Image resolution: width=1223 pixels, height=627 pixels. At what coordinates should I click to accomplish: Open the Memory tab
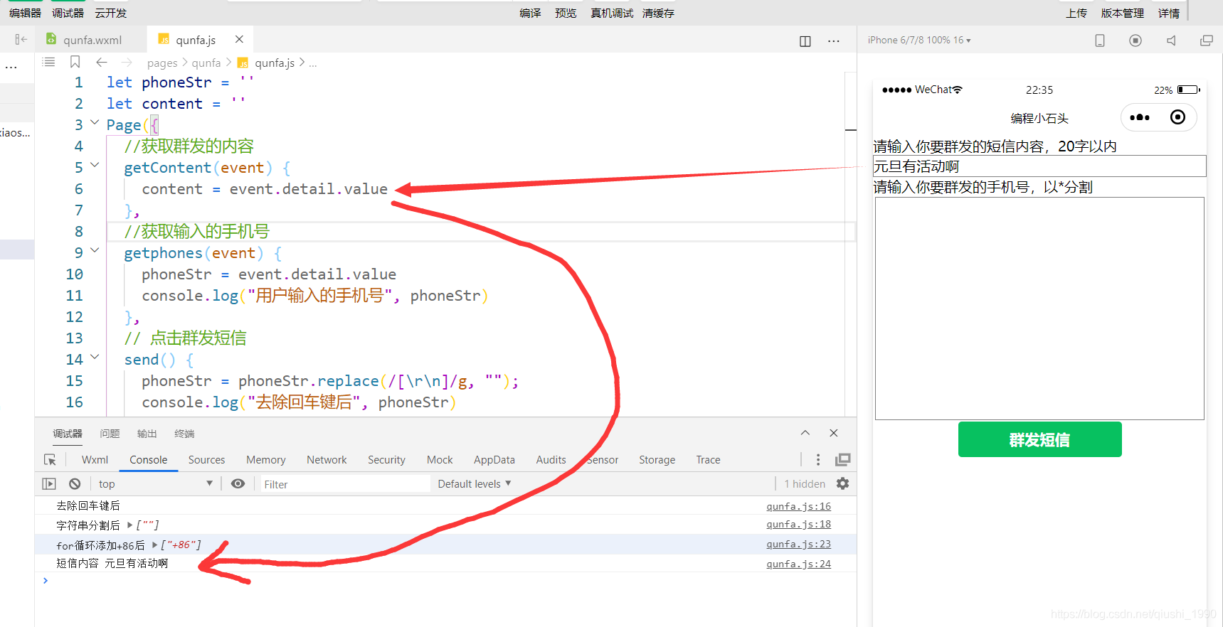(266, 460)
